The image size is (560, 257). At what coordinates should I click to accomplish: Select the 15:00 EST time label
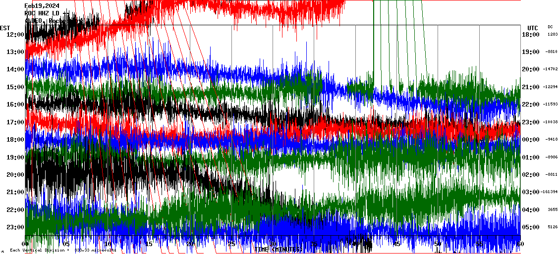[14, 87]
